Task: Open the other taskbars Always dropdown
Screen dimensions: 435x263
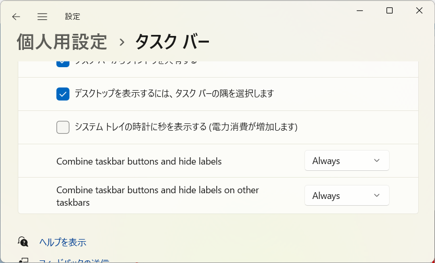Action: point(347,195)
